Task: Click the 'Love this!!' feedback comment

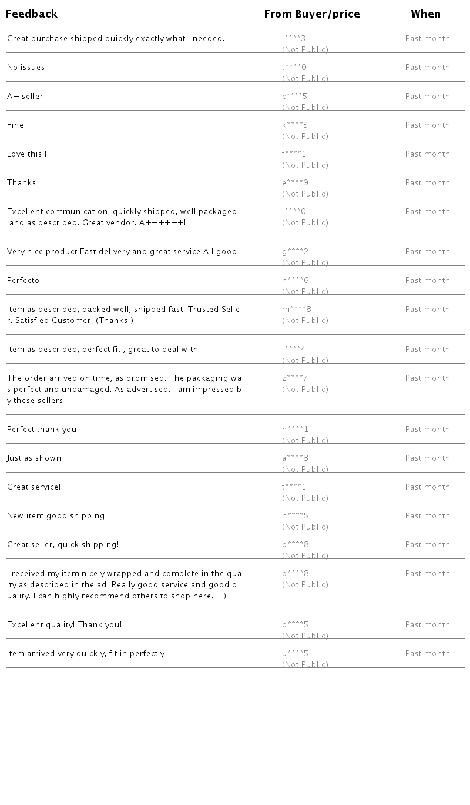Action: (x=27, y=154)
